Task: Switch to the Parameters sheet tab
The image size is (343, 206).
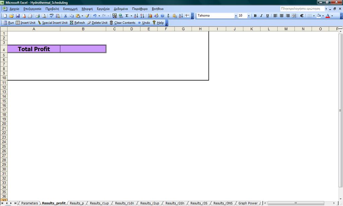Action: (x=29, y=203)
